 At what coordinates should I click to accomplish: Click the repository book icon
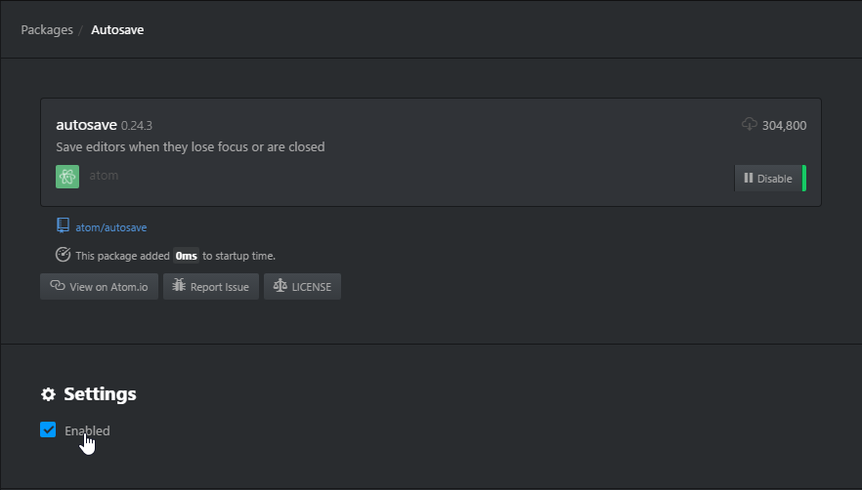pos(63,225)
